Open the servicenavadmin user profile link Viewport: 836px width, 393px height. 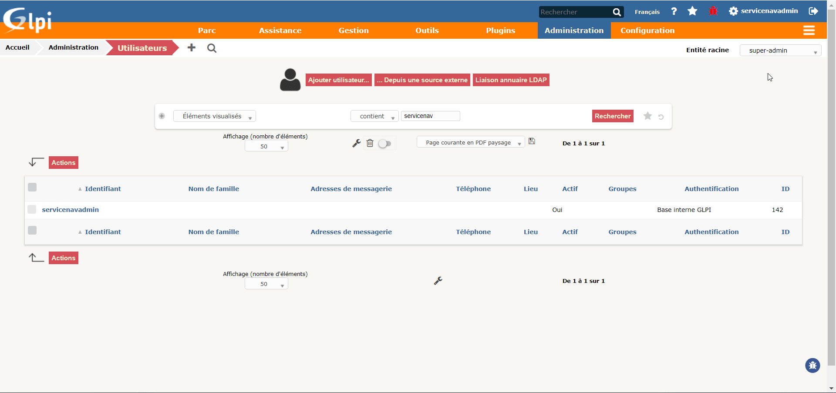pos(70,209)
